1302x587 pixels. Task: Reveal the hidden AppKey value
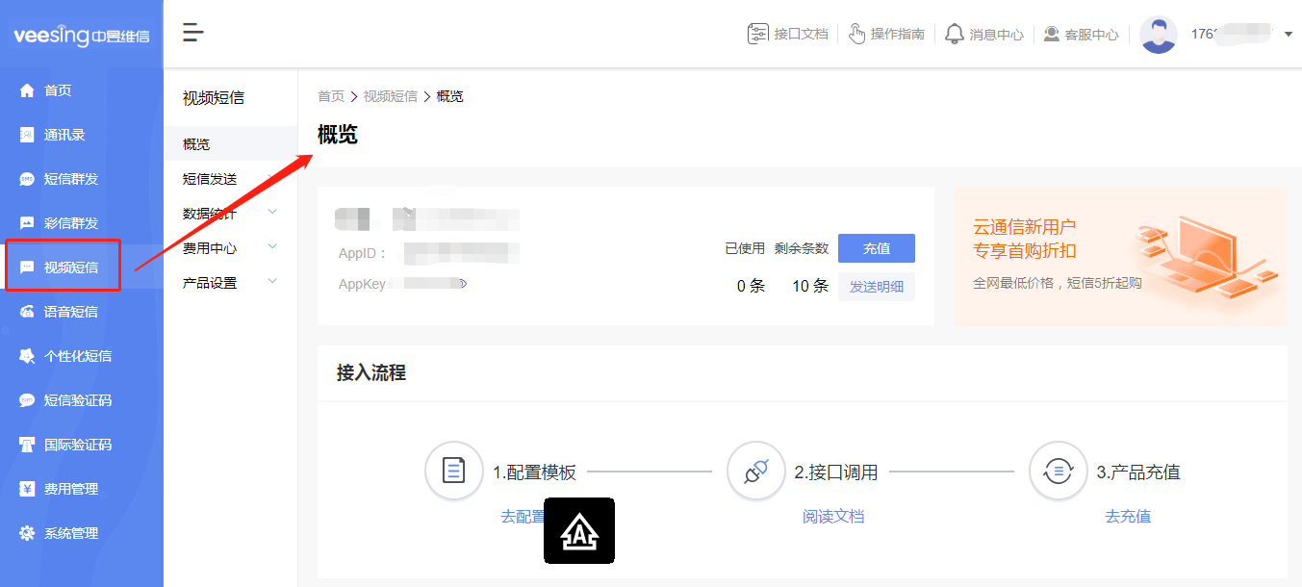[461, 284]
